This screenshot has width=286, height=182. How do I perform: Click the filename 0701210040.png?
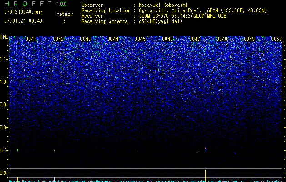point(23,12)
